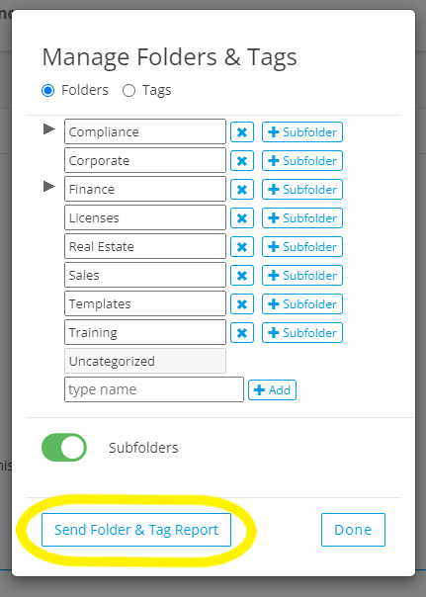Click the + Add folder button
Image resolution: width=426 pixels, height=597 pixels.
pos(272,389)
